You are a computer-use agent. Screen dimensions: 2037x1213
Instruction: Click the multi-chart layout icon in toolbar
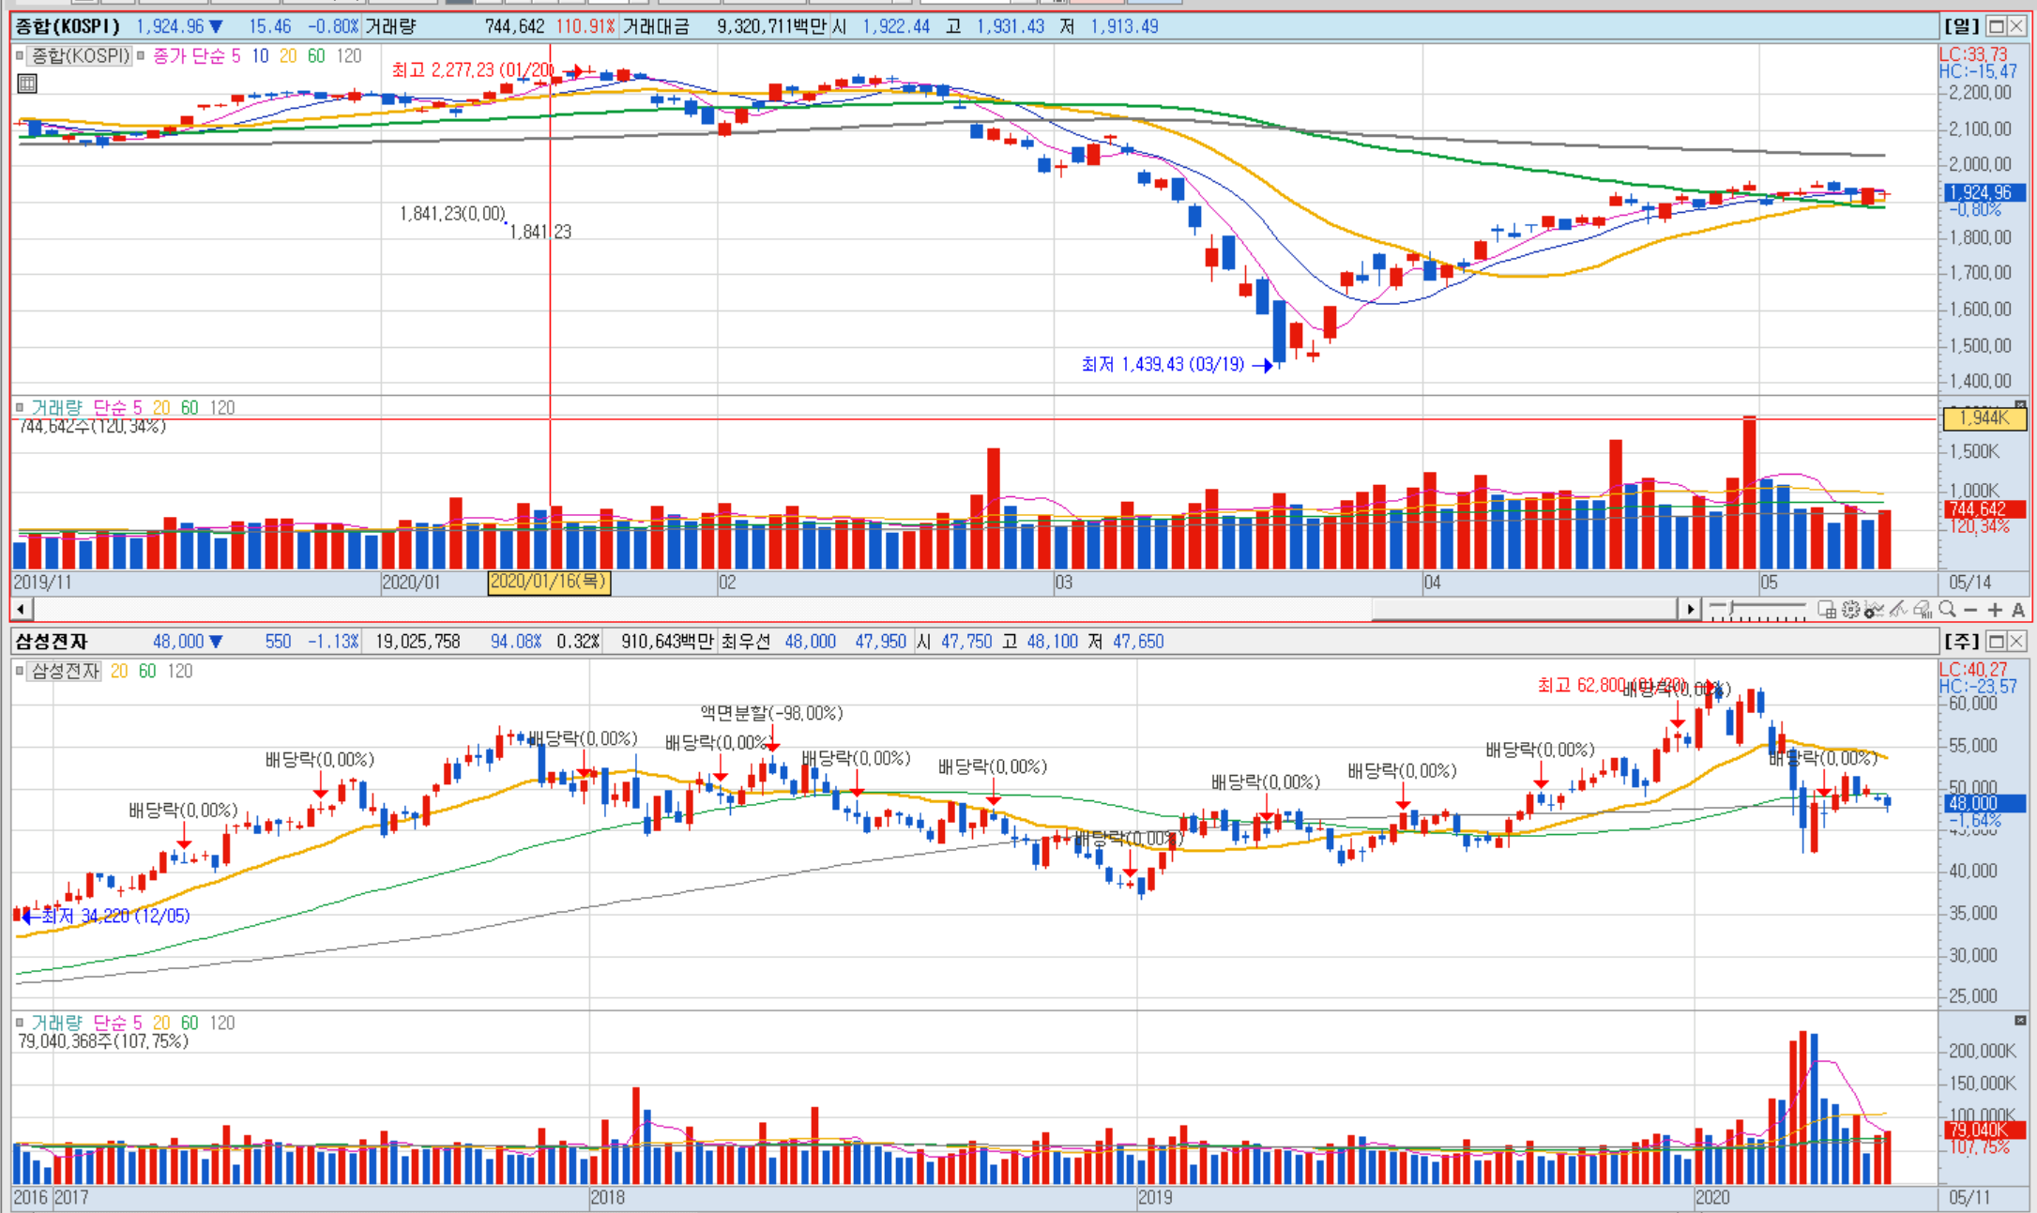pyautogui.click(x=1826, y=610)
